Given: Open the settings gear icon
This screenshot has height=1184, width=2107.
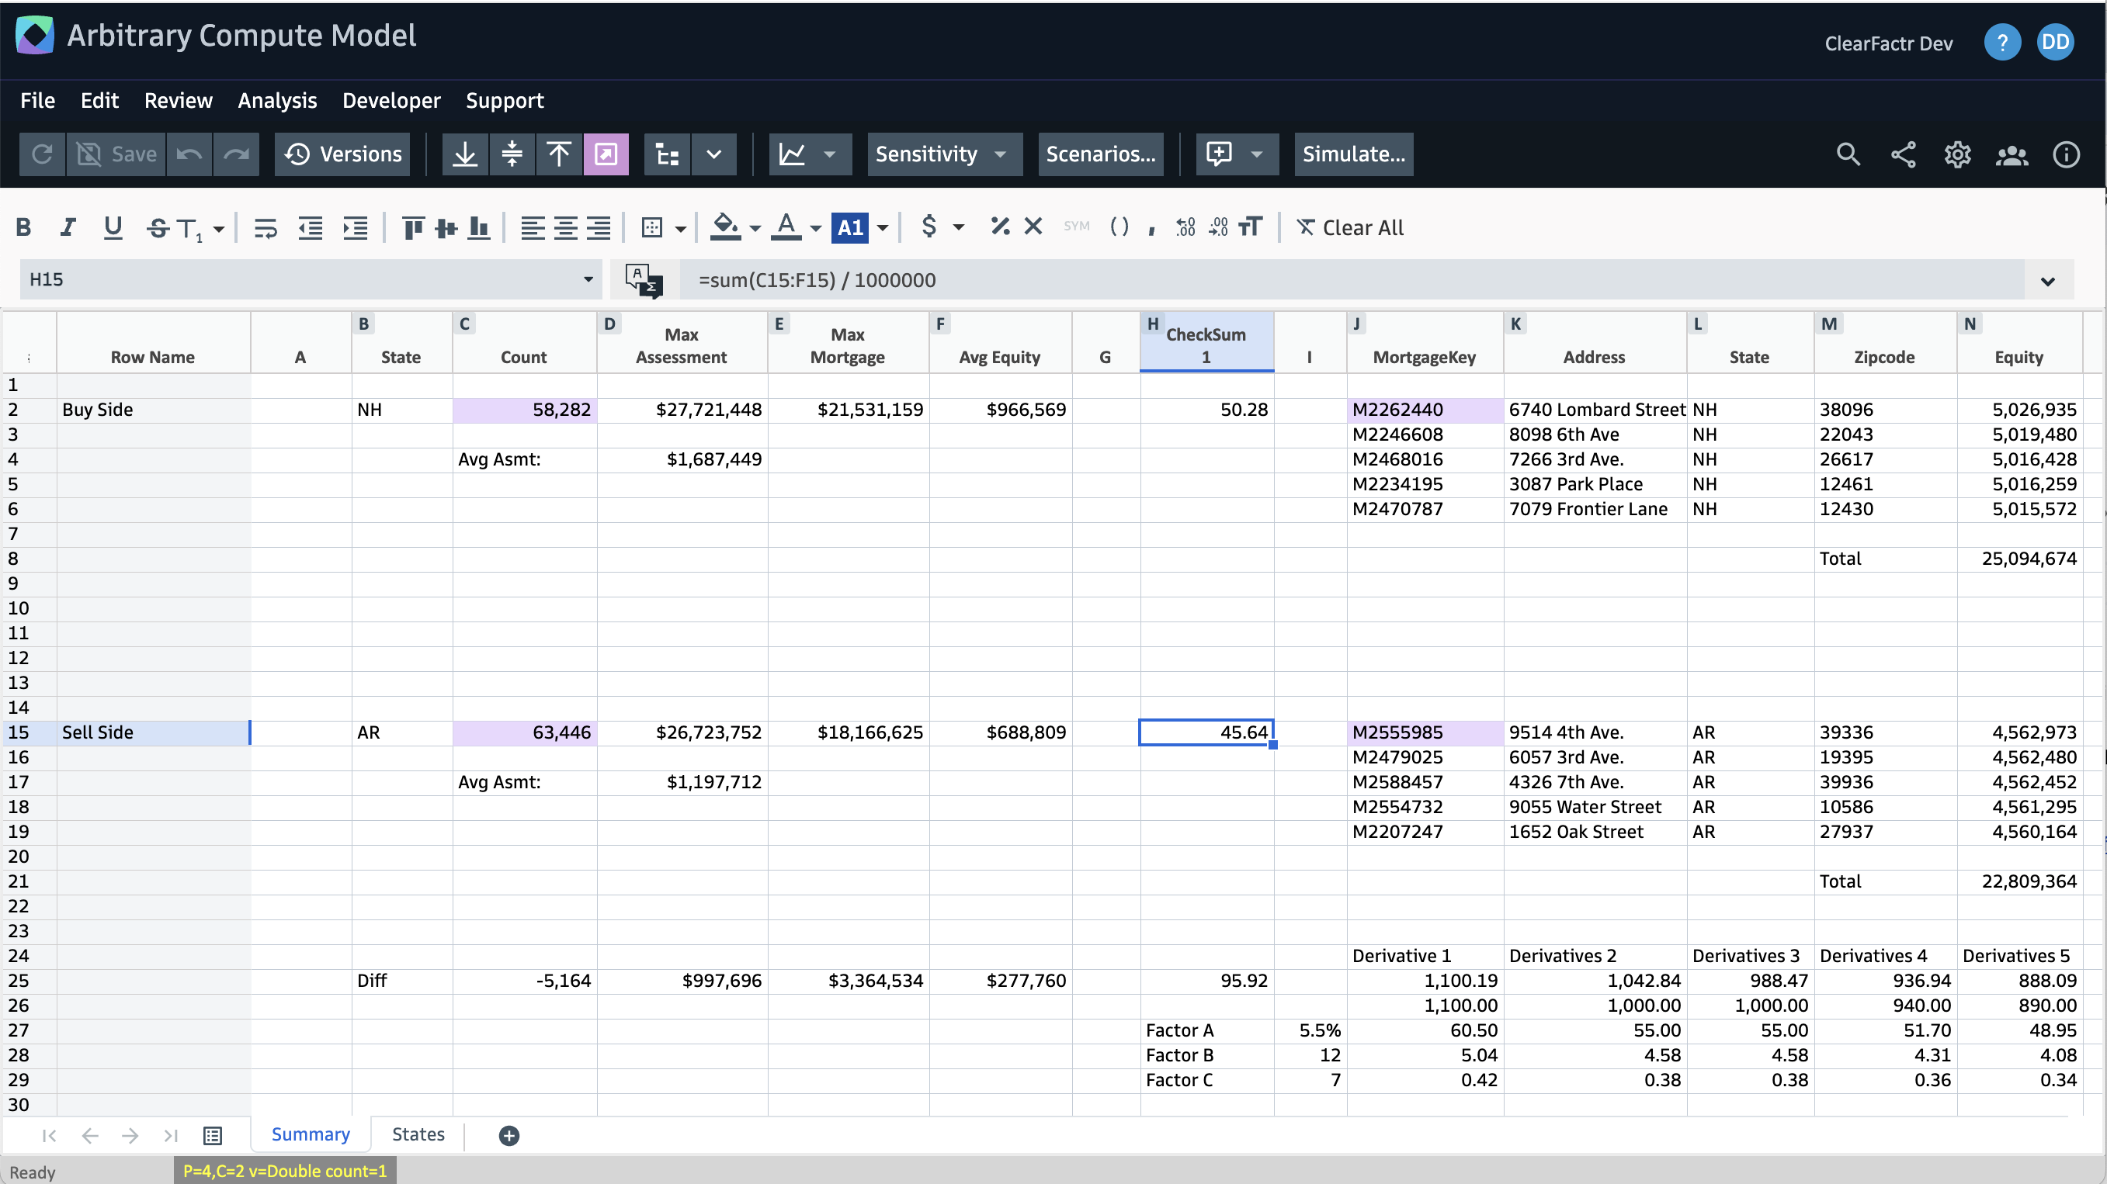Looking at the screenshot, I should [x=1957, y=154].
